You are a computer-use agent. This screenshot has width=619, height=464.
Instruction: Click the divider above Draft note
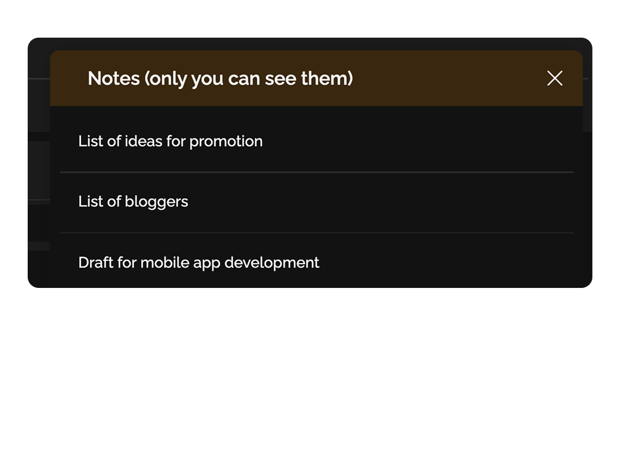pyautogui.click(x=316, y=232)
